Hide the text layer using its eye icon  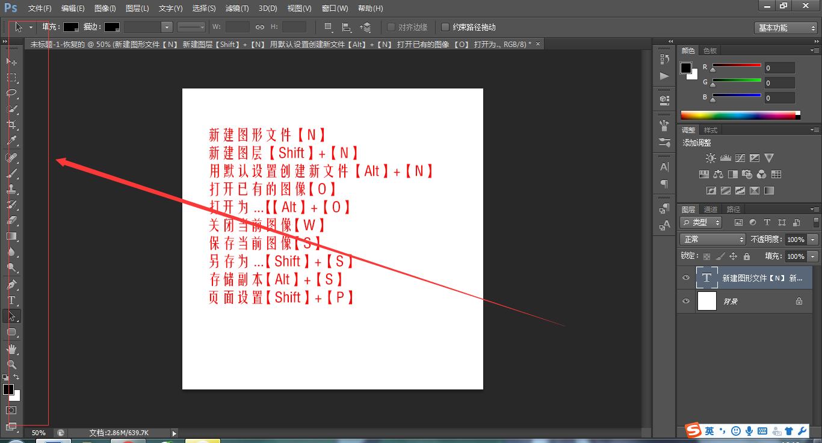(x=686, y=278)
